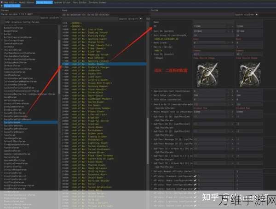Open the Map Editor menu tab
Viewport: 276px width, 209px height.
11,2
